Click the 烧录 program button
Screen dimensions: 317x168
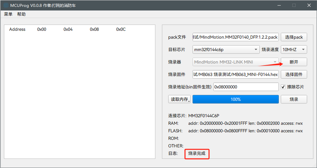[x=294, y=100]
